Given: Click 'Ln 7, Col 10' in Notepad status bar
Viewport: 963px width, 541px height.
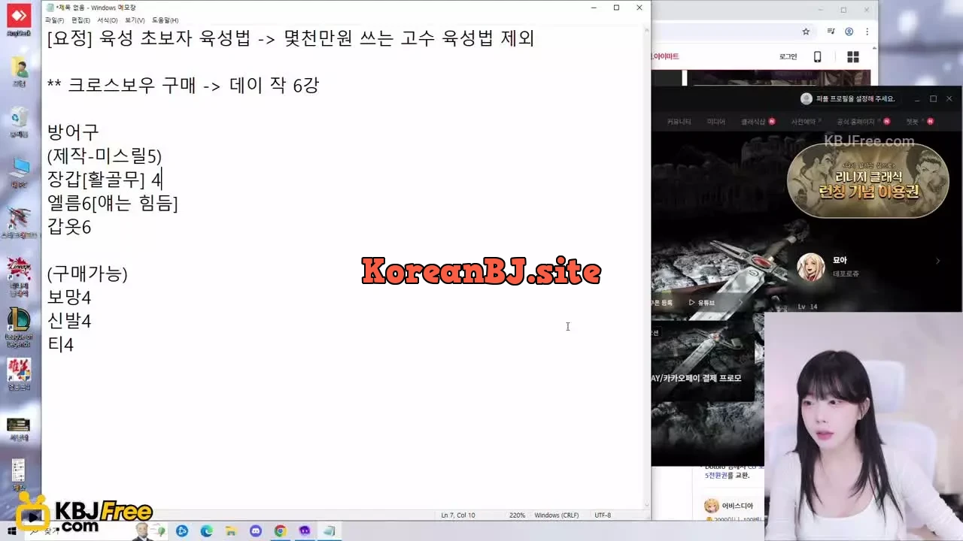Looking at the screenshot, I should [x=457, y=515].
